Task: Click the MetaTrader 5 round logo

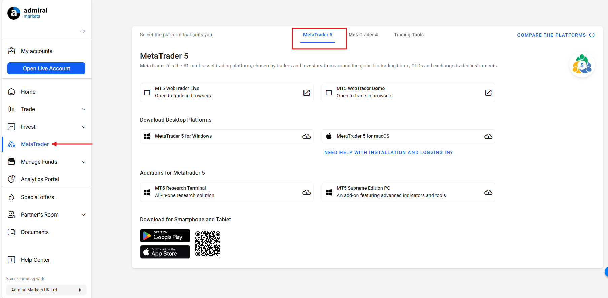Action: pyautogui.click(x=582, y=65)
